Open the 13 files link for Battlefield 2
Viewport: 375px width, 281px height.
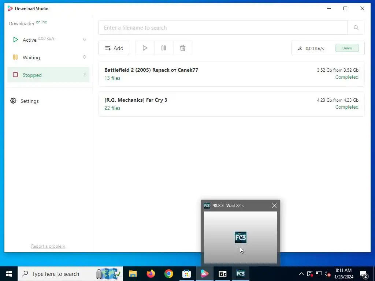(x=112, y=78)
